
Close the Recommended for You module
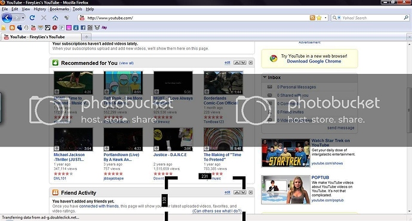pyautogui.click(x=251, y=63)
